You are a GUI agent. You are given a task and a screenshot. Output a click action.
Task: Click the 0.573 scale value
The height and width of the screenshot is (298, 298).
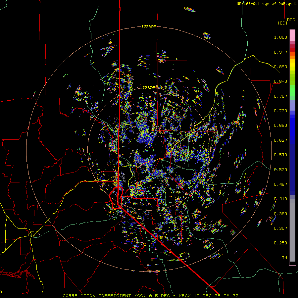click(280, 155)
